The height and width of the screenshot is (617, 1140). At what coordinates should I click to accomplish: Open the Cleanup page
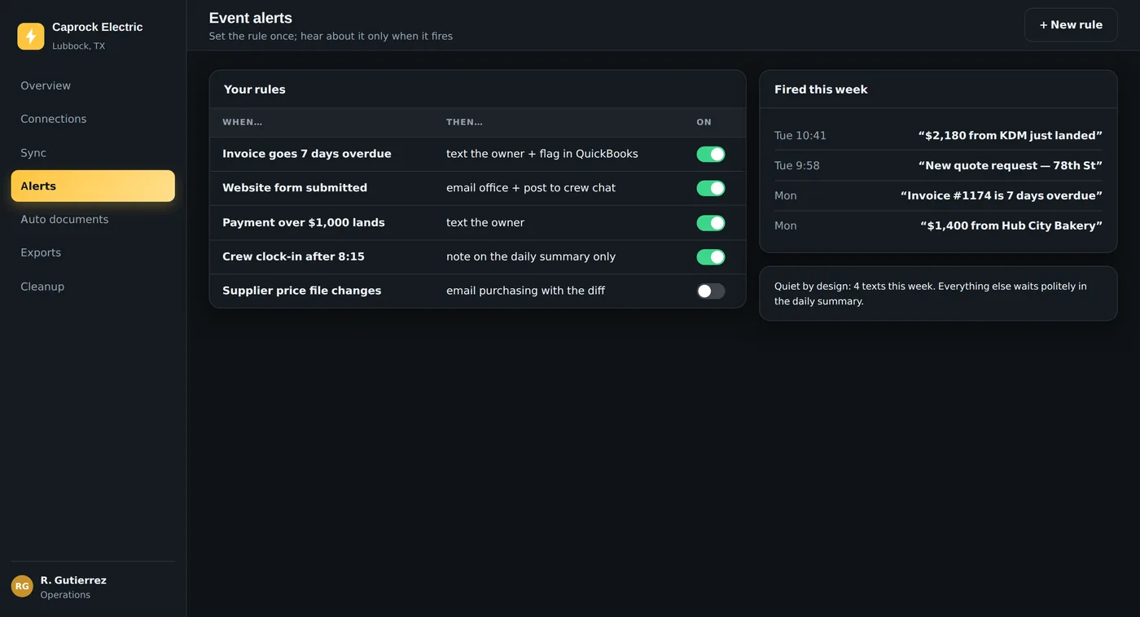[93, 287]
